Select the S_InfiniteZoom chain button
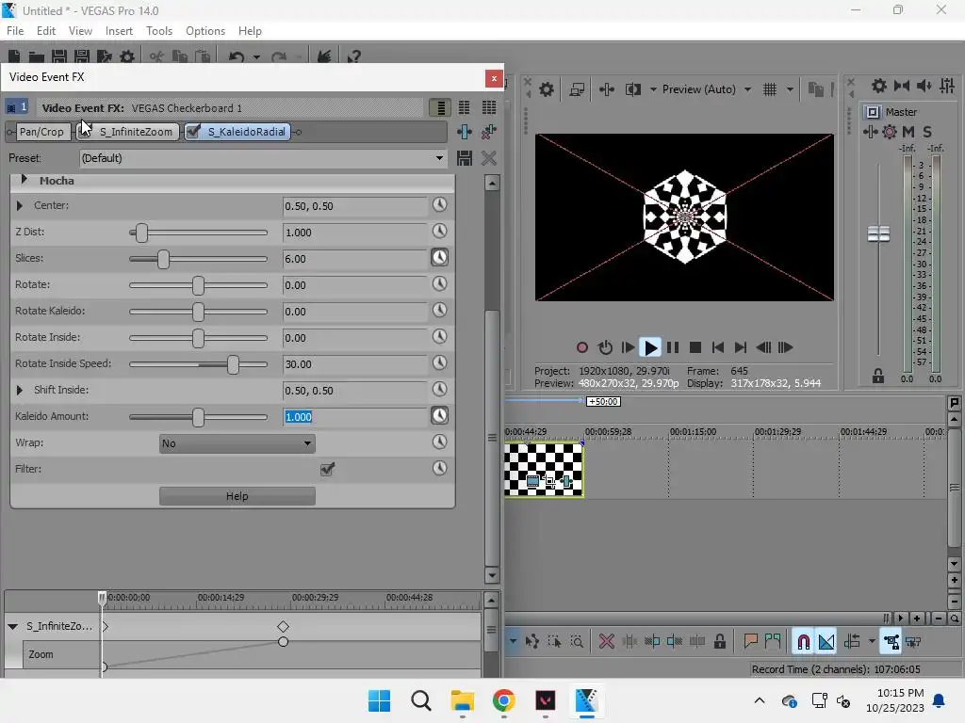This screenshot has height=723, width=965. tap(128, 132)
